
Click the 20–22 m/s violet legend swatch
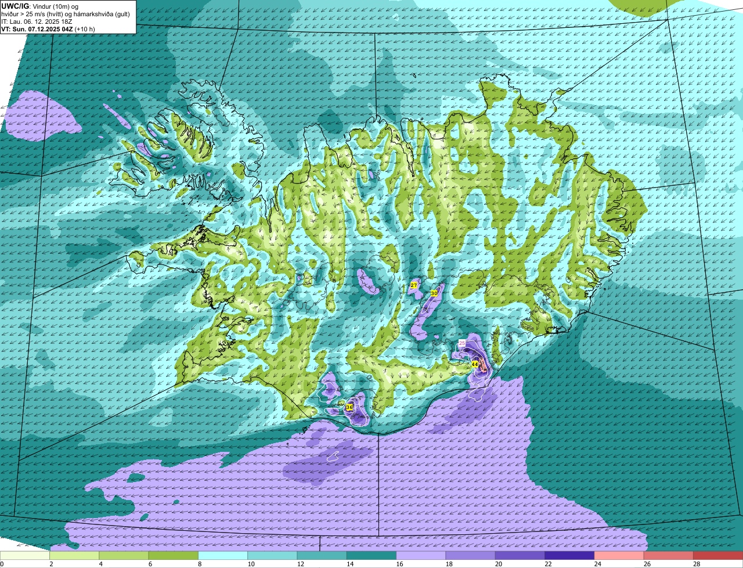tap(520, 555)
